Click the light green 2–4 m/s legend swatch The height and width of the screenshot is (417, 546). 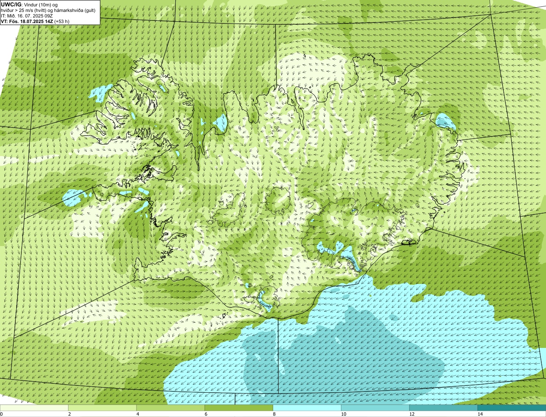[102, 408]
